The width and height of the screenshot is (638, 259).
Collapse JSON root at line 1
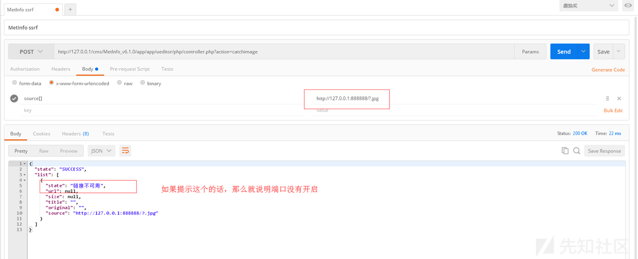[25, 164]
